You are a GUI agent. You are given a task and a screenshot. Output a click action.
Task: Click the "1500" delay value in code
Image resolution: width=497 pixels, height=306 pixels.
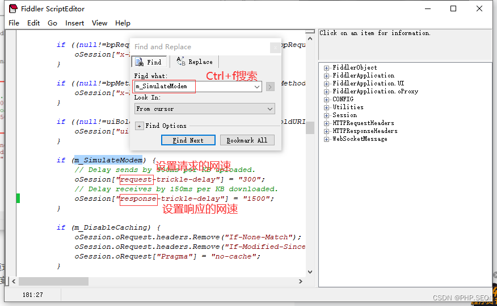point(256,199)
